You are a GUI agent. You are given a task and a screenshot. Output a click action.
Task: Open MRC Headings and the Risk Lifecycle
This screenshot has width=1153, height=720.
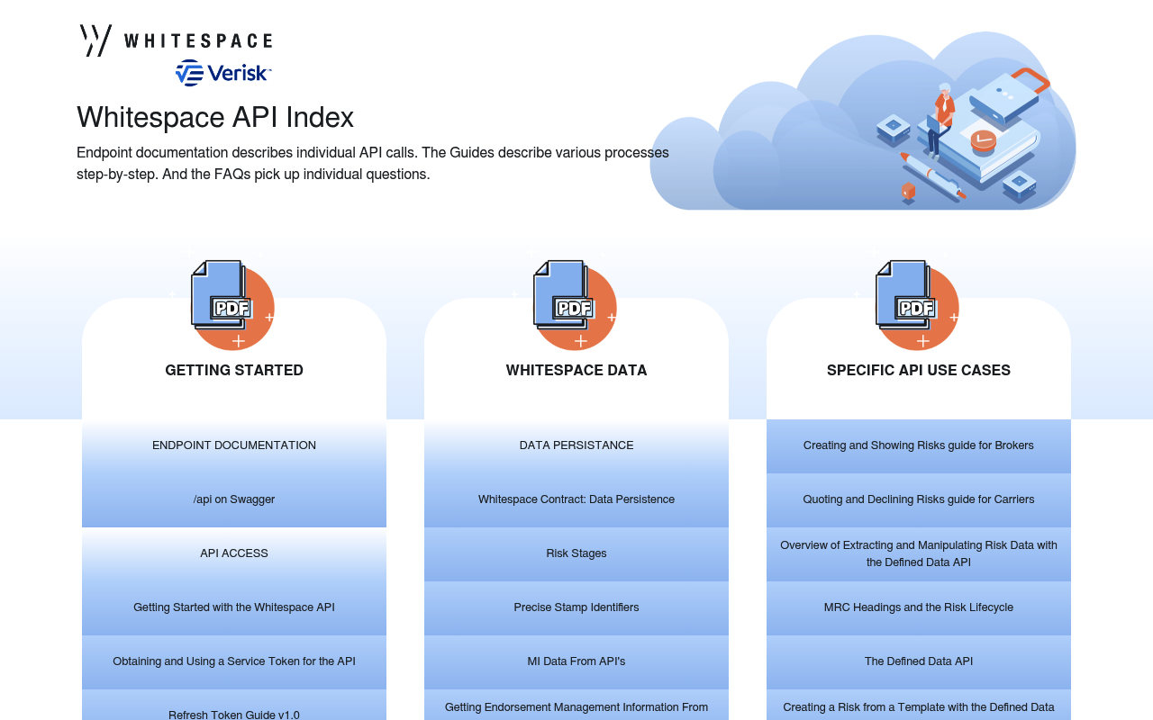pos(919,607)
